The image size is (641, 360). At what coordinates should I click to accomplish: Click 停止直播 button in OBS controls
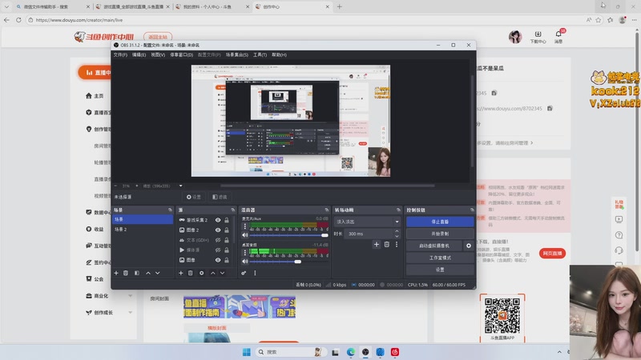(440, 222)
